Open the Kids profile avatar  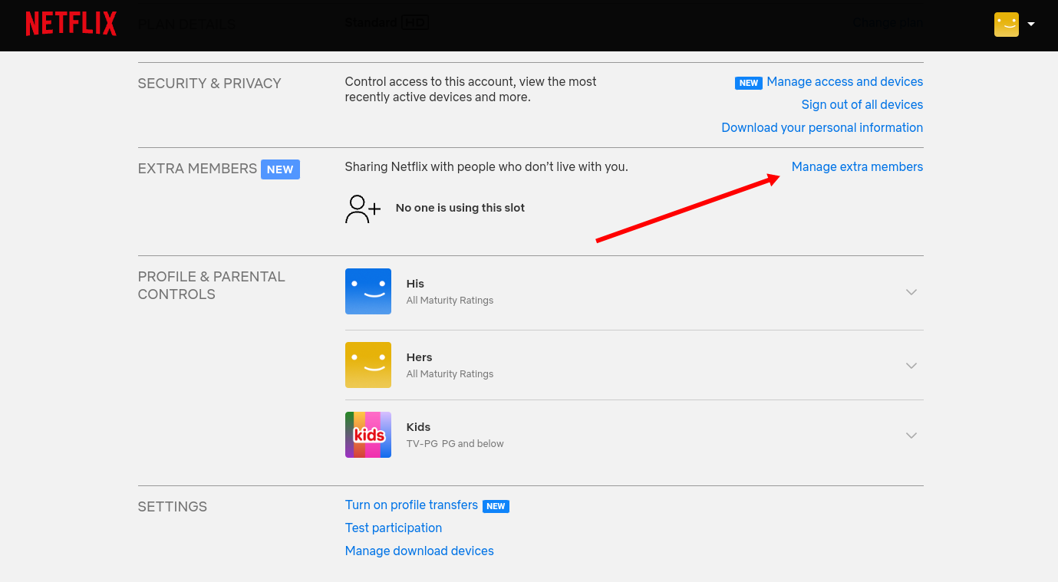(x=368, y=435)
